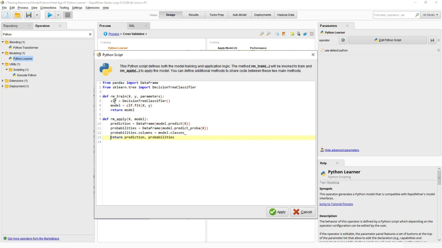Switch to the Results view
Screen dimensions: 442x248
(x=193, y=15)
